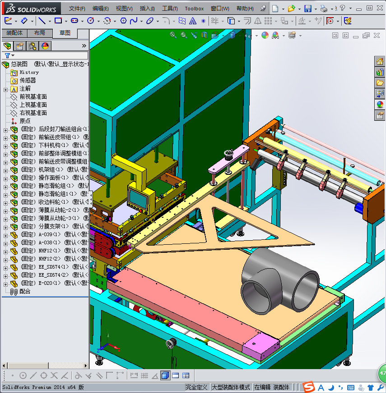This screenshot has height=393, width=386.
Task: Click the 大型装配体模式 status button
Action: point(231,387)
